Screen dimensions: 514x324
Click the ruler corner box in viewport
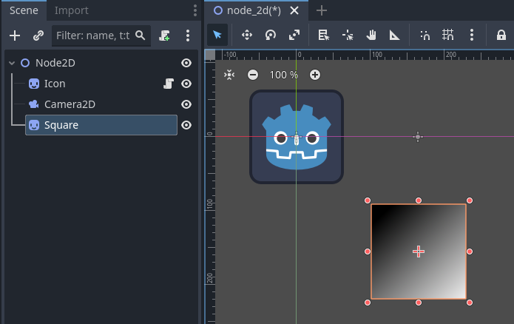pos(210,55)
